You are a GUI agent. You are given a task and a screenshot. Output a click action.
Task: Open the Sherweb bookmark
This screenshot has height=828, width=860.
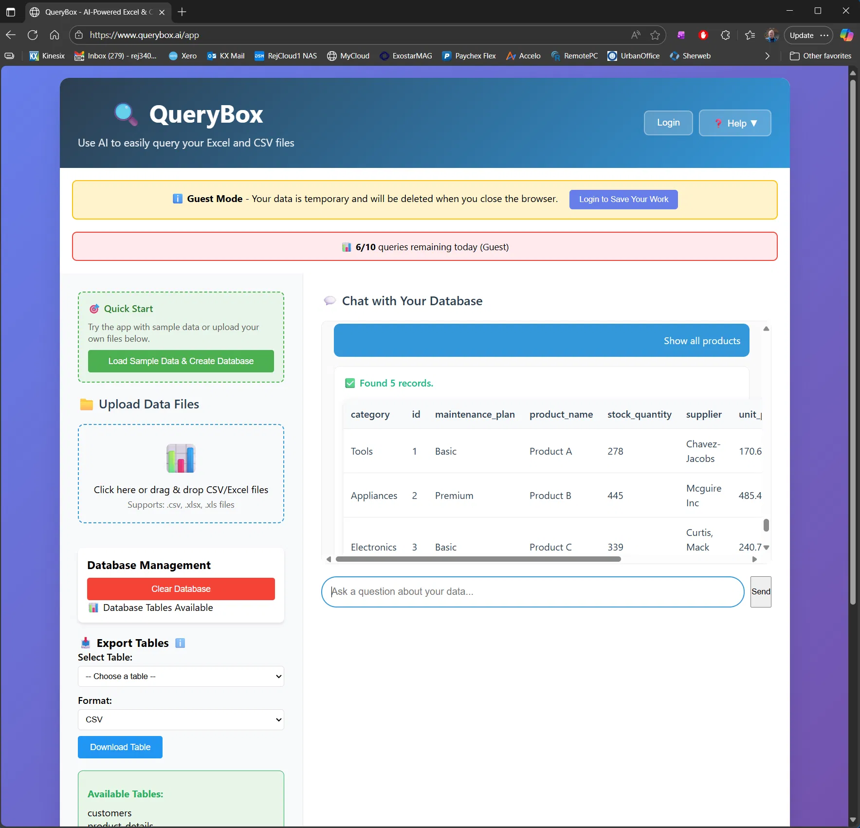[x=691, y=55]
